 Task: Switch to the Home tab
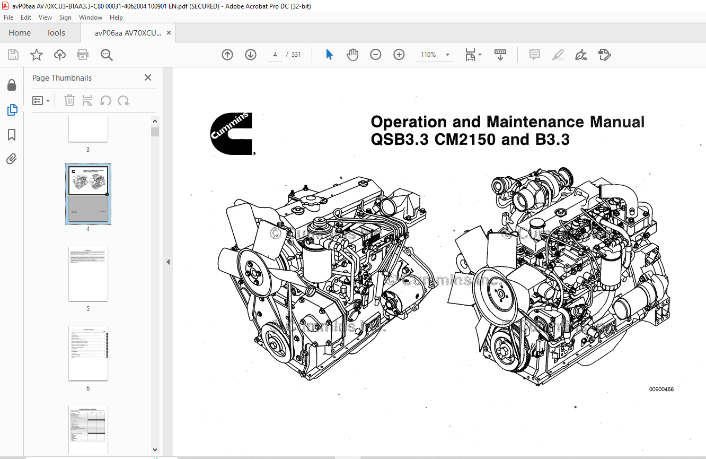point(20,33)
